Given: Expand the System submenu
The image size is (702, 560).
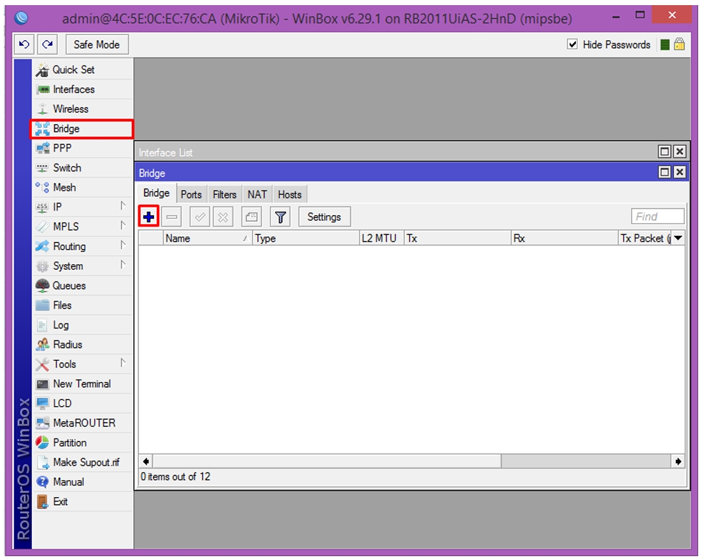Looking at the screenshot, I should click(83, 266).
